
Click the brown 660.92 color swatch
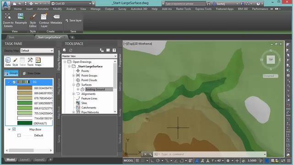25,88
